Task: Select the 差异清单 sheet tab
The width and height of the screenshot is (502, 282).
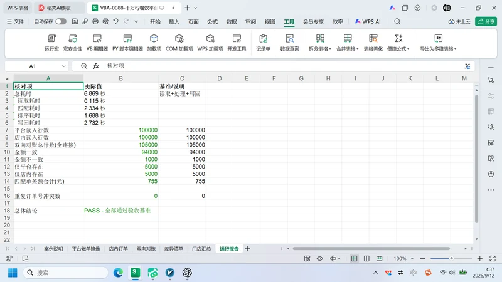Action: [174, 249]
